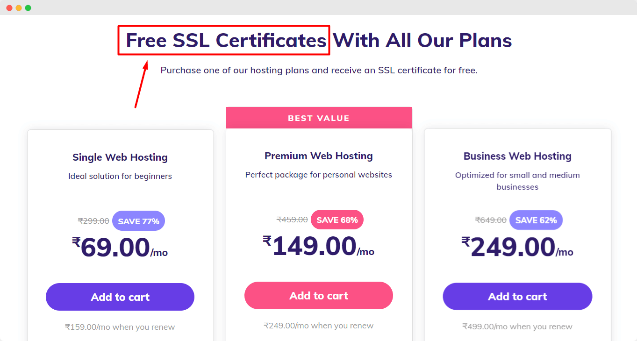
Task: Add Premium Web Hosting to cart
Action: [x=319, y=295]
